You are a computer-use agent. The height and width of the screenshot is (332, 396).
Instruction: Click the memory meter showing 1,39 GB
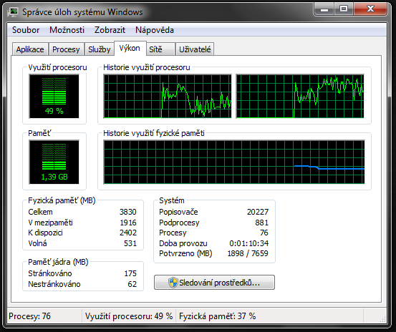(54, 162)
